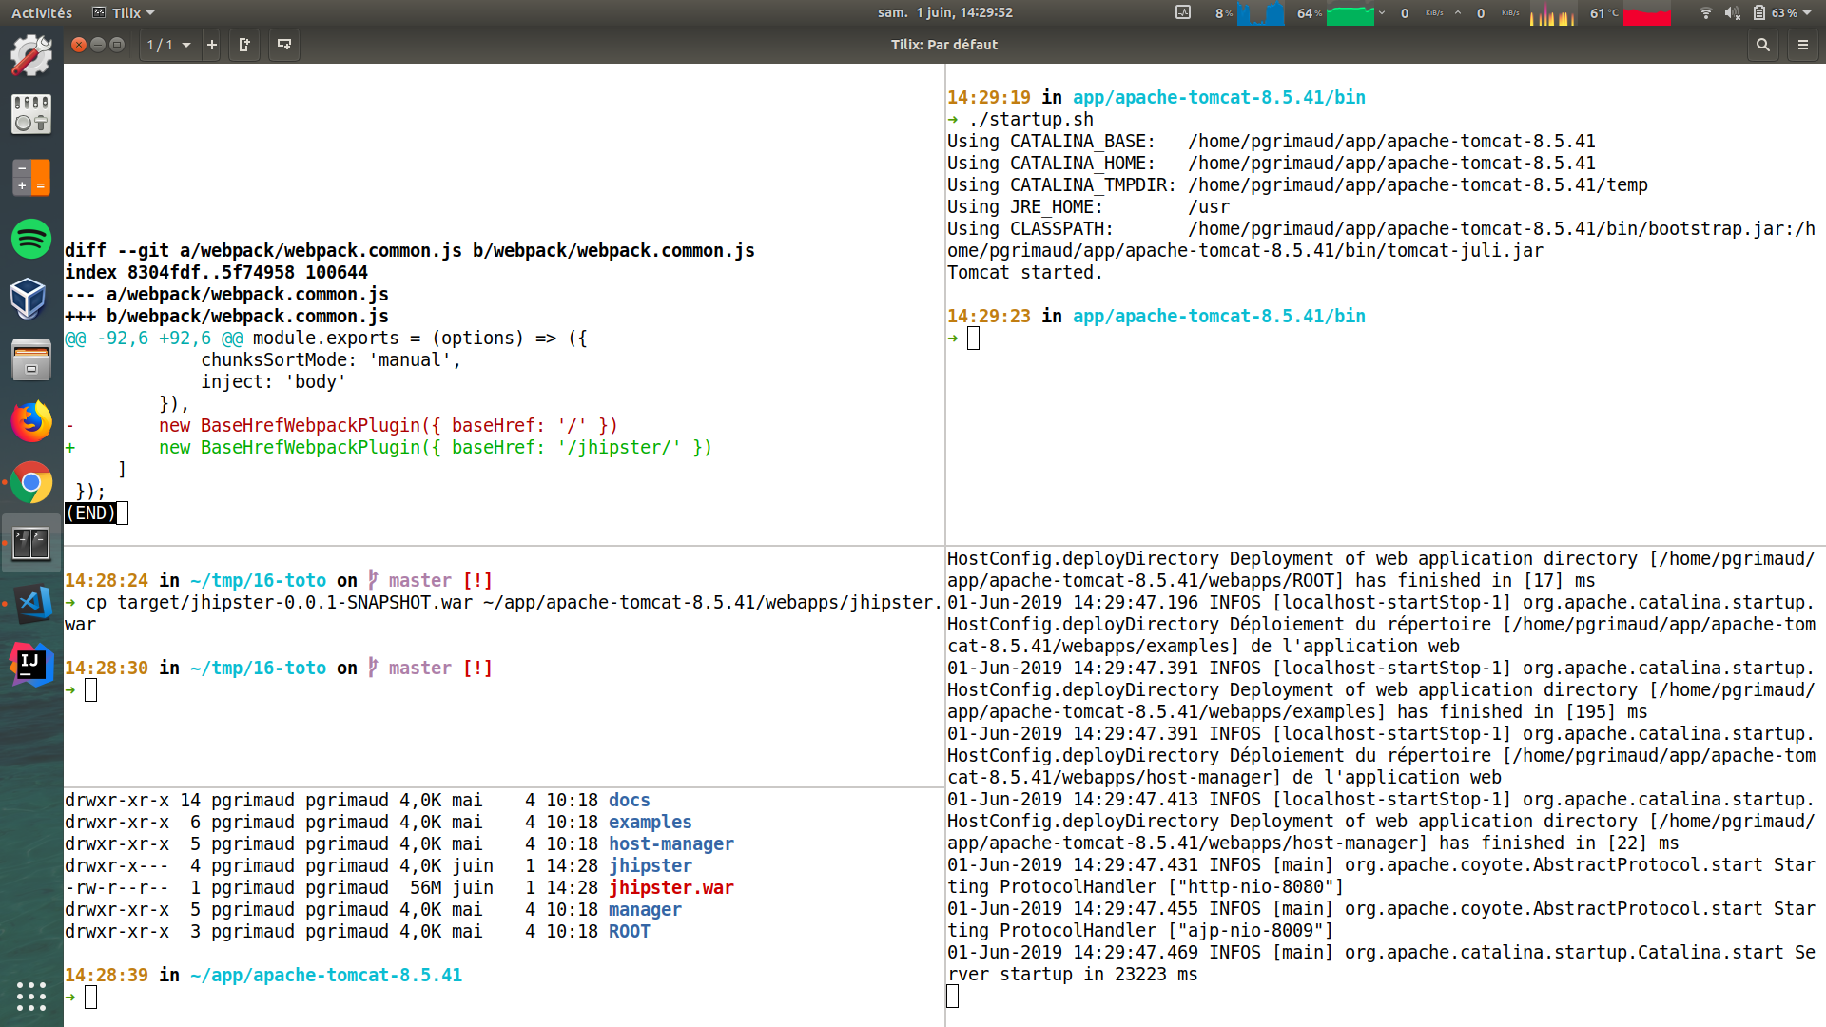Open Firefox from the dock
The height and width of the screenshot is (1027, 1826).
[31, 421]
